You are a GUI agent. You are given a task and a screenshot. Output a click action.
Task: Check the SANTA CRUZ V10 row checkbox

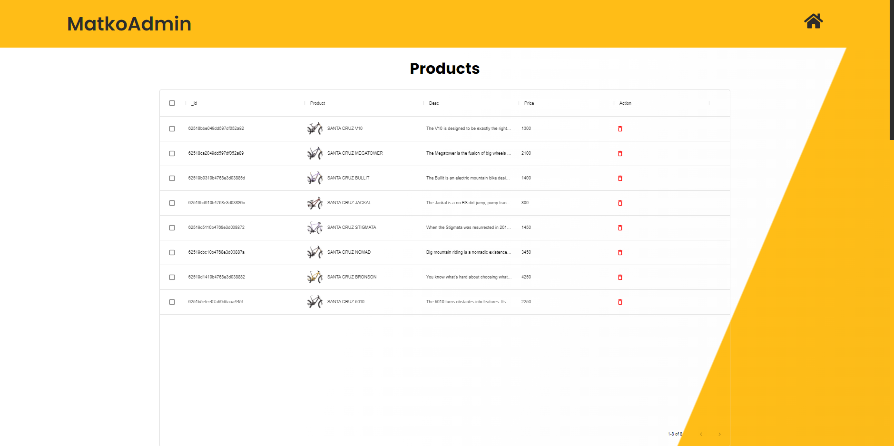[x=172, y=129]
